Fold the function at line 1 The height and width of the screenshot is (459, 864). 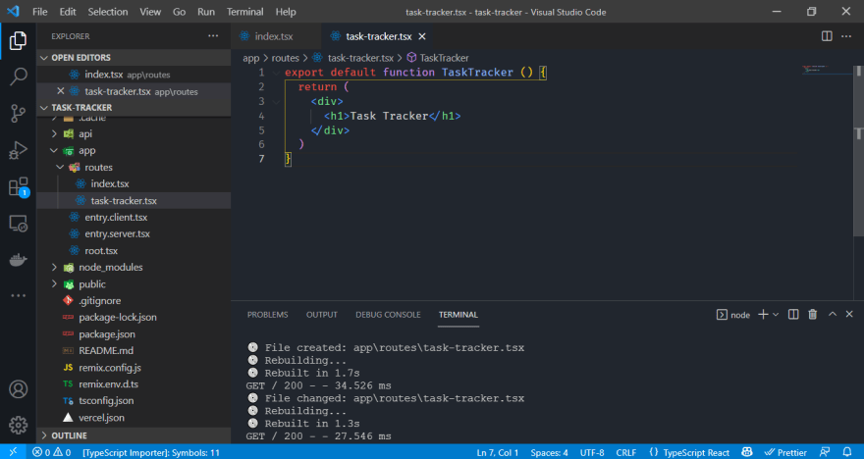click(276, 73)
